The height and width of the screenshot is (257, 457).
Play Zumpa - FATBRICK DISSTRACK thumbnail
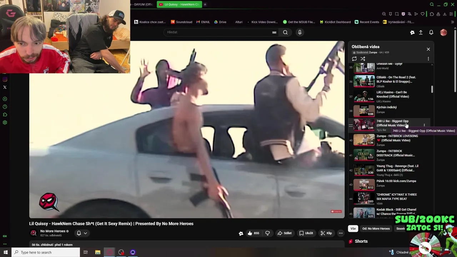364,155
